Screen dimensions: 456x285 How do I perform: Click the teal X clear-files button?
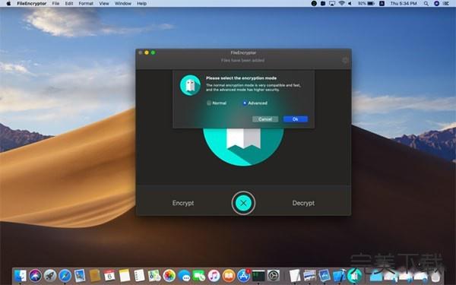tap(243, 203)
